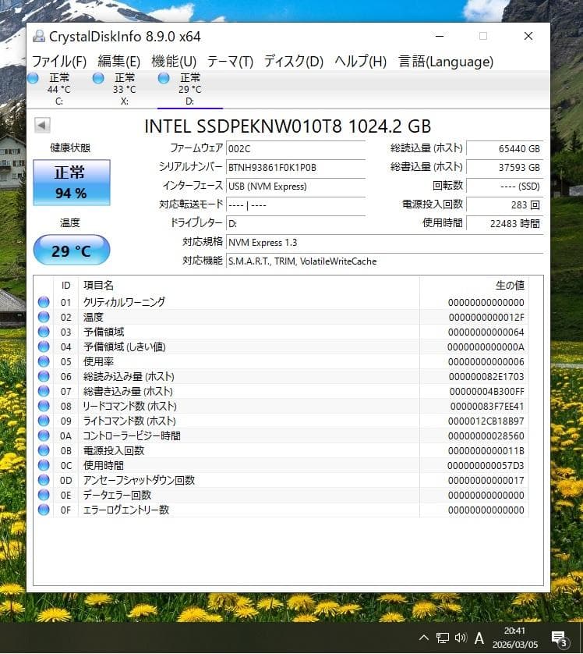Click the status icon for アンセーフシャットダウン回数 row
Viewport: 583px width, 654px height.
44,480
